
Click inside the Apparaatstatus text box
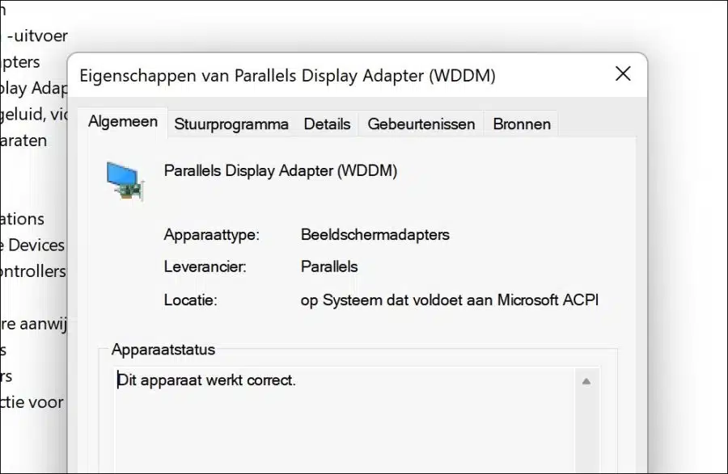pyautogui.click(x=344, y=420)
